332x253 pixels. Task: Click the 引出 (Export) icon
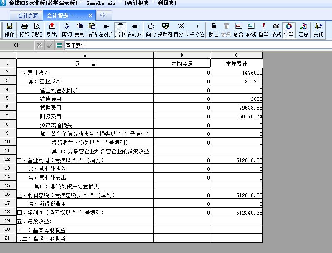(52, 30)
